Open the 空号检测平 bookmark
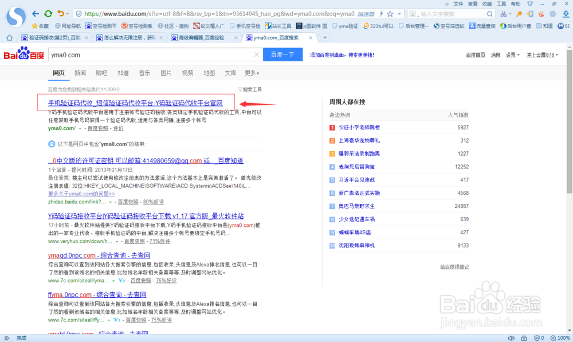The image size is (573, 342). point(101,26)
